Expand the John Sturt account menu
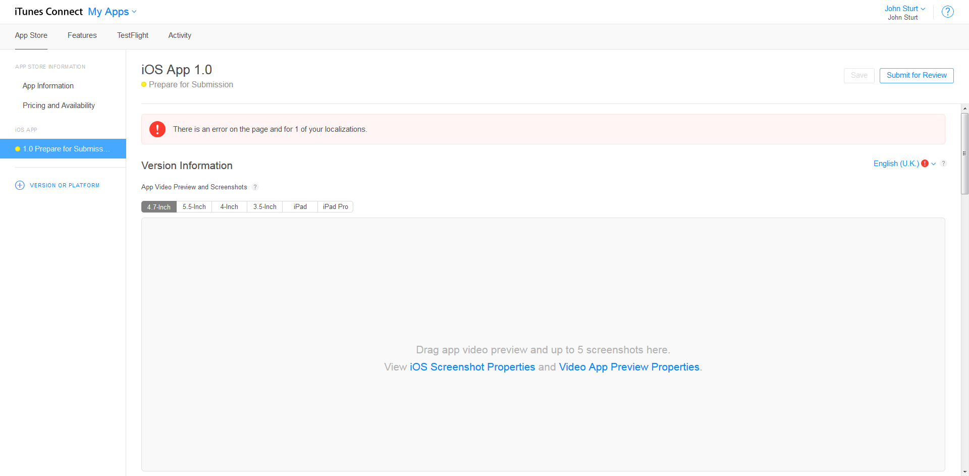Screen dimensions: 969x476 coord(904,9)
